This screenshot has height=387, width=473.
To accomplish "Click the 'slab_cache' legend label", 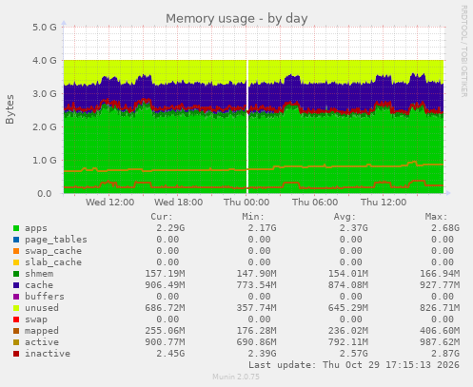I will [53, 262].
